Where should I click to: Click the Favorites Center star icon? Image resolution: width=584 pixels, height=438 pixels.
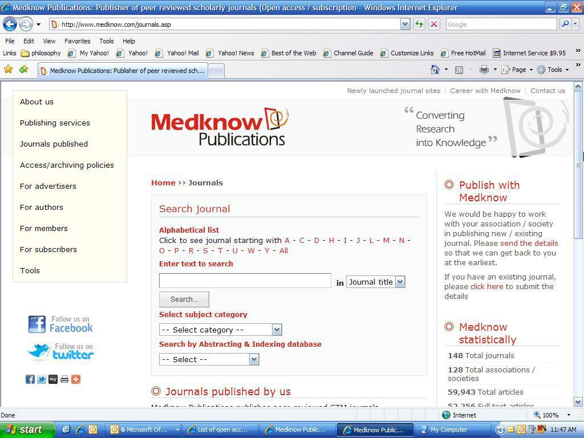pyautogui.click(x=8, y=69)
